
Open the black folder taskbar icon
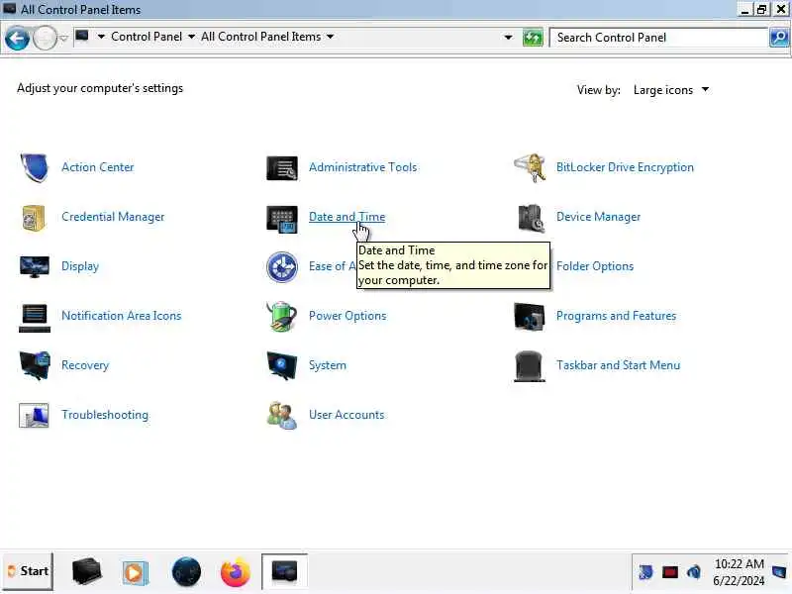86,572
